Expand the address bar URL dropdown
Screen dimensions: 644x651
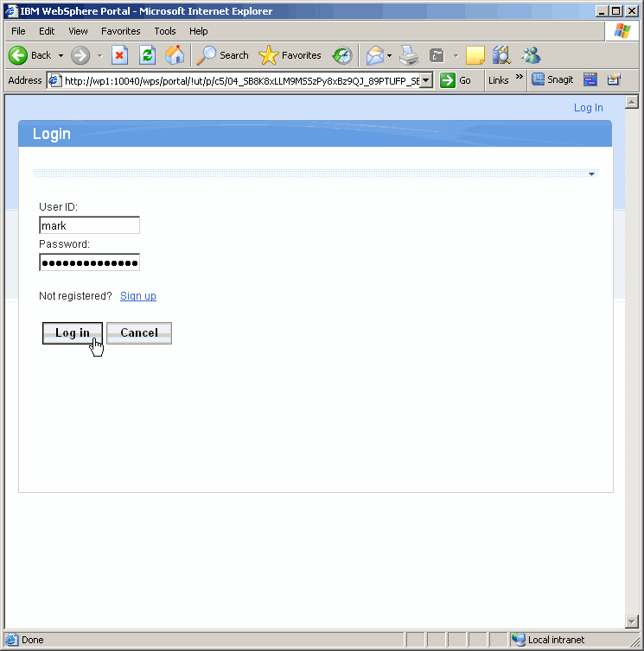pos(426,80)
